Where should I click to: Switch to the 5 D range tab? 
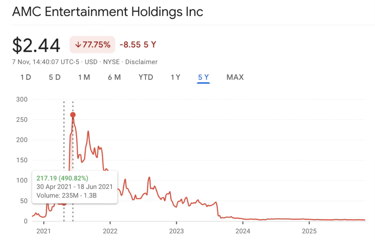point(55,77)
